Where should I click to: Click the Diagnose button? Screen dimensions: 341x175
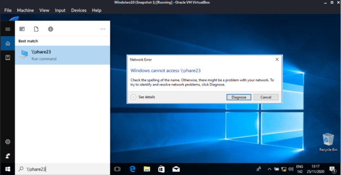pyautogui.click(x=239, y=97)
